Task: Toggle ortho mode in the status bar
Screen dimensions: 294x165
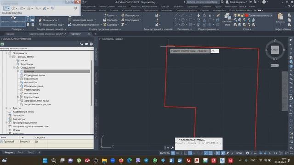Action: coord(186,153)
